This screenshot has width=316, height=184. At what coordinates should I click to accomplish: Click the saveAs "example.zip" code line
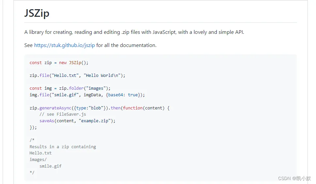[78, 121]
